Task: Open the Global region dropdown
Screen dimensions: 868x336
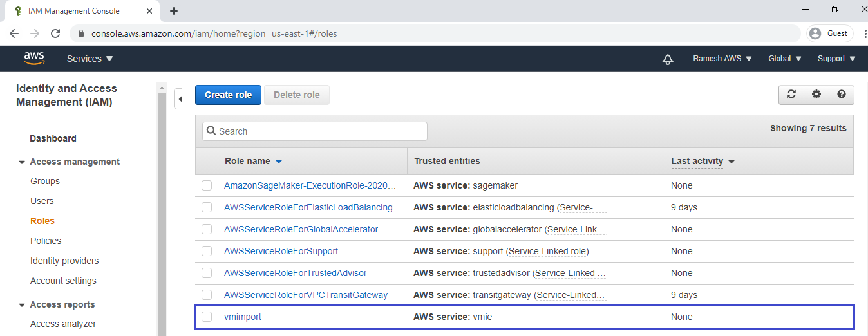Action: (x=785, y=59)
